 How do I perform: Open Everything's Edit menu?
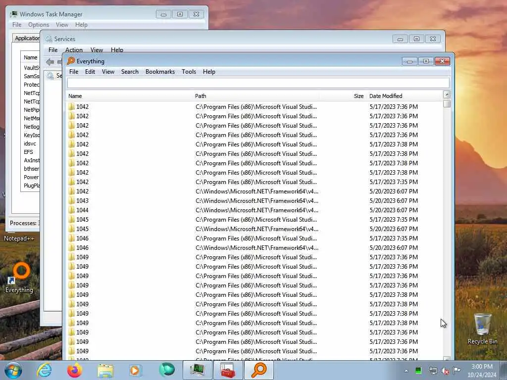click(90, 72)
